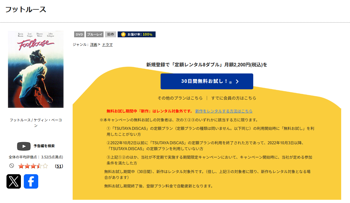The height and width of the screenshot is (203, 350).
Task: Click the フットルース / ケヴィン・ベーコン caption
Action: click(36, 123)
